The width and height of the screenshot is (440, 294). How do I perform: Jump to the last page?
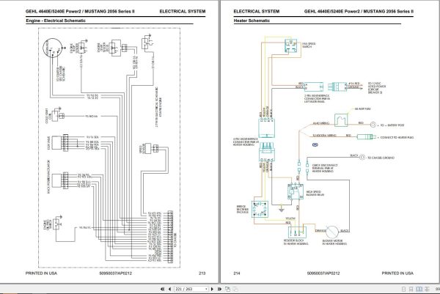[219, 289]
